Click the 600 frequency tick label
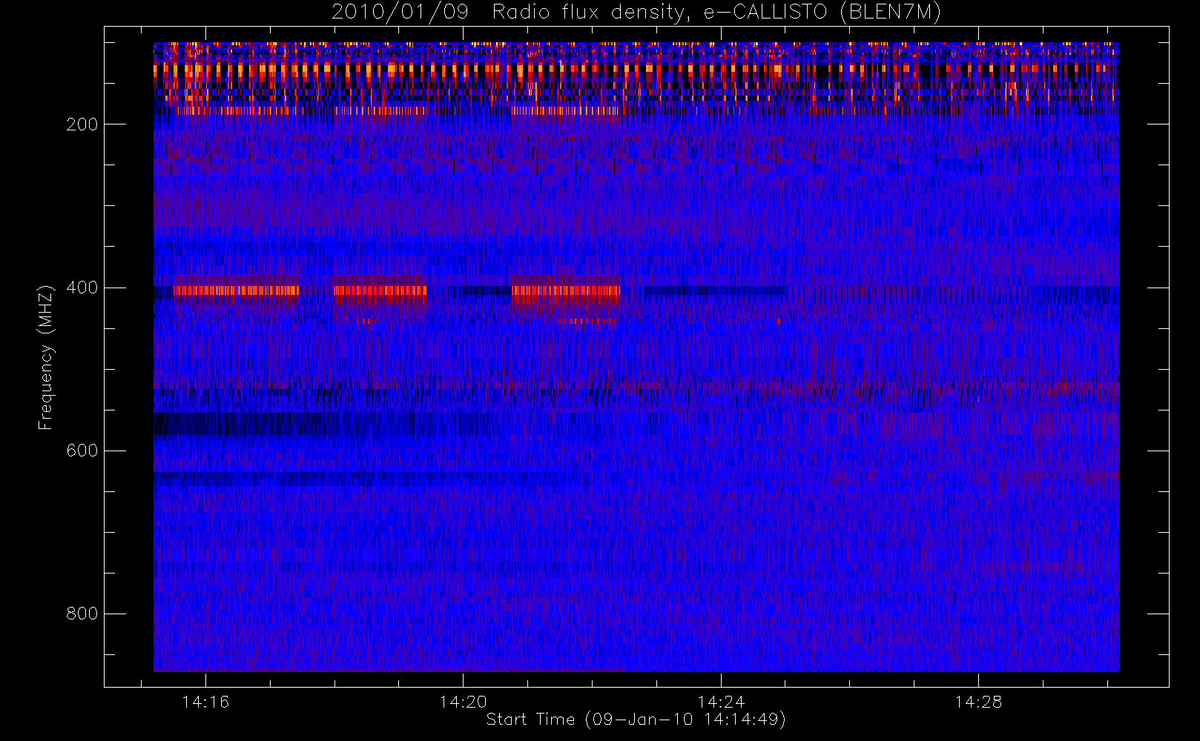The height and width of the screenshot is (741, 1200). click(x=82, y=451)
